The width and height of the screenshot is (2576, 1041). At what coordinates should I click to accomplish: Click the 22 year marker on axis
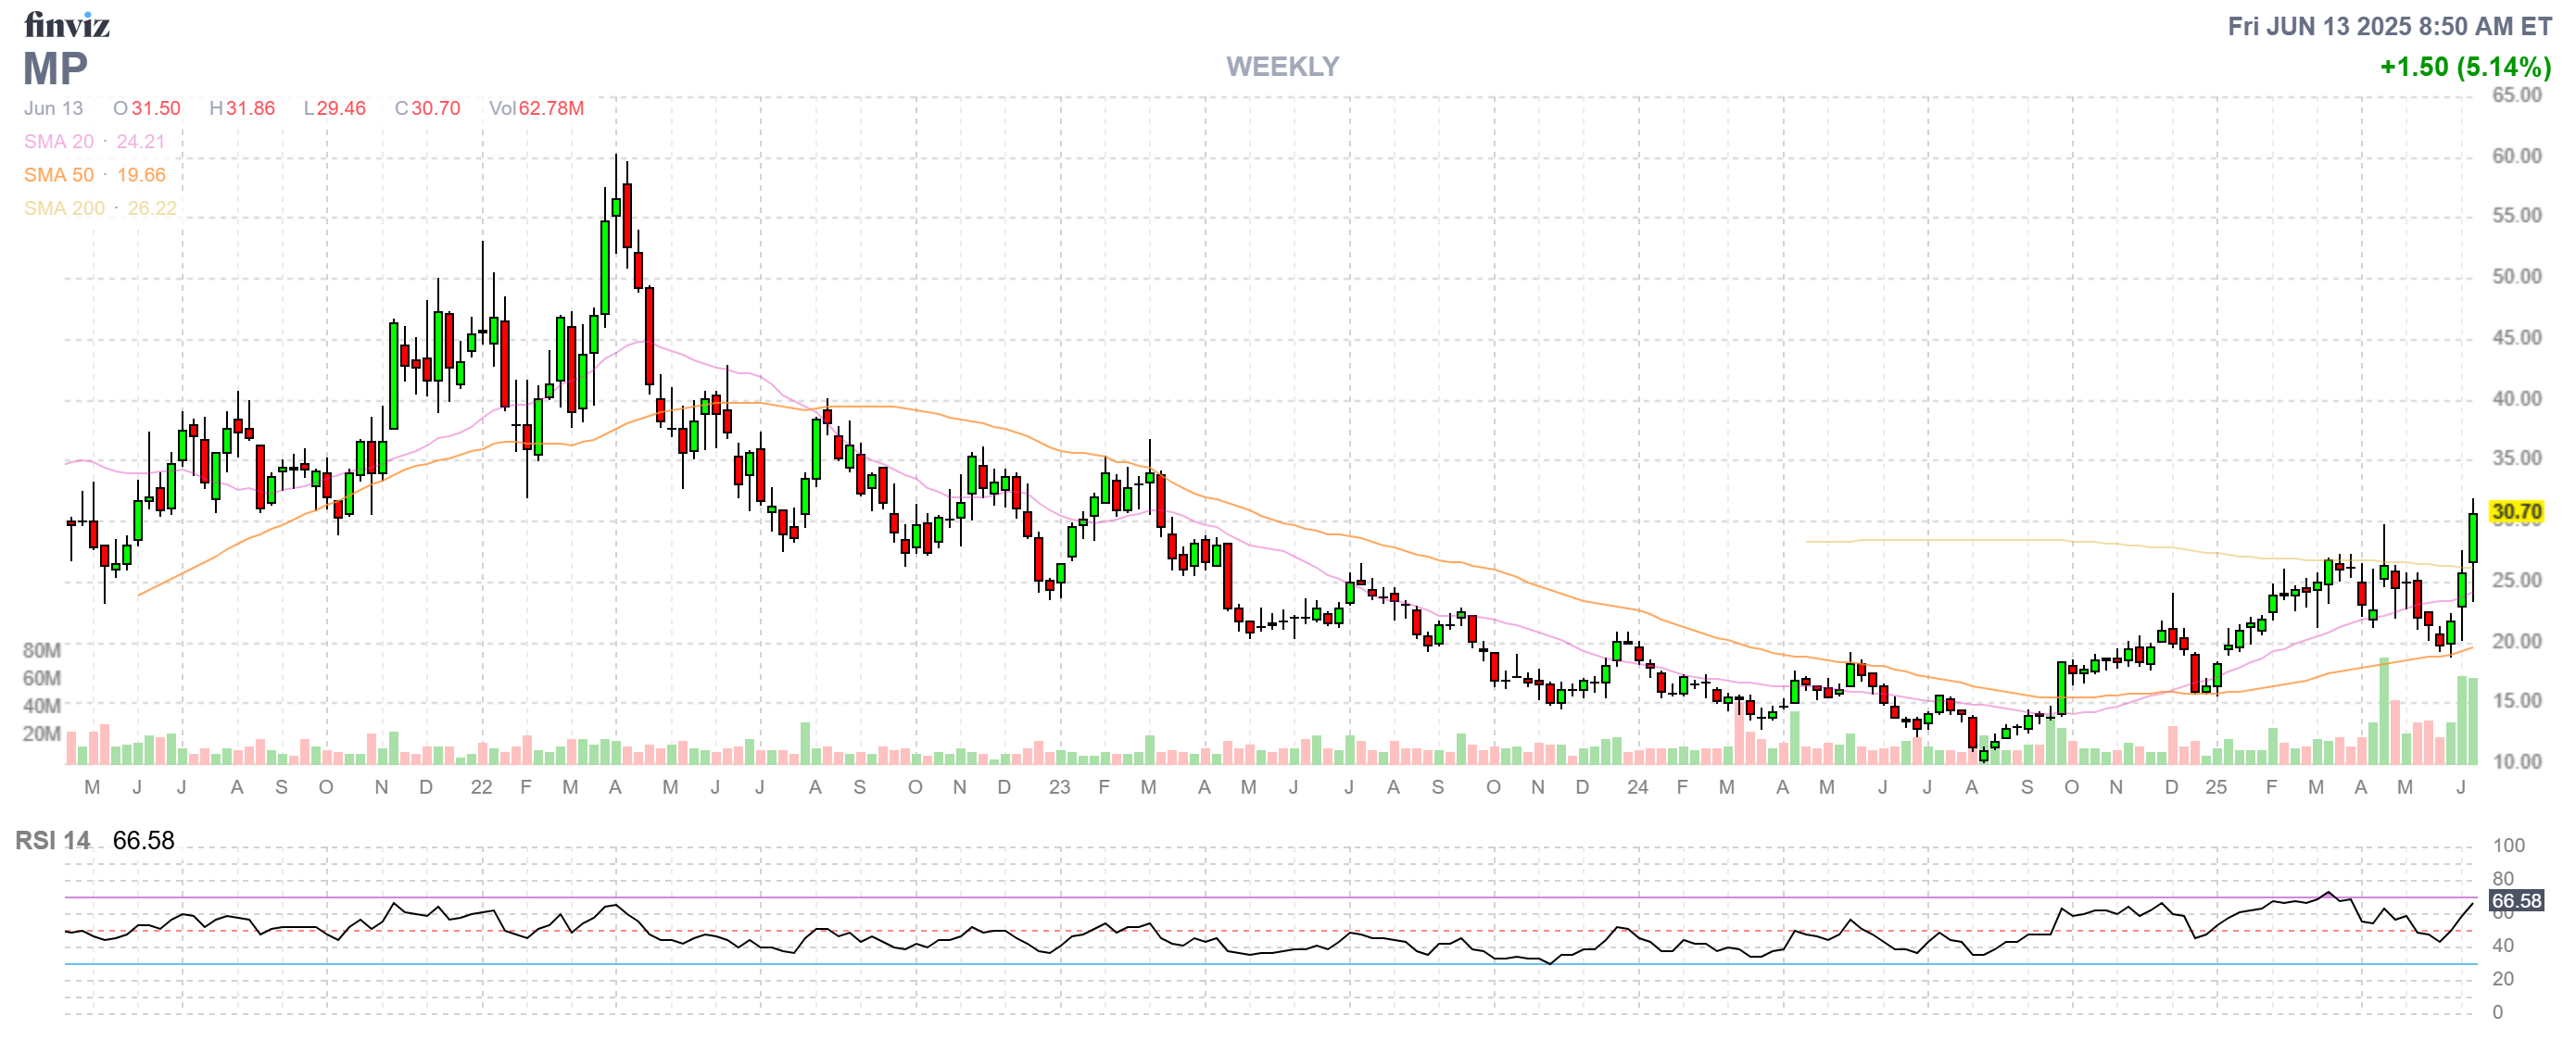tap(481, 787)
